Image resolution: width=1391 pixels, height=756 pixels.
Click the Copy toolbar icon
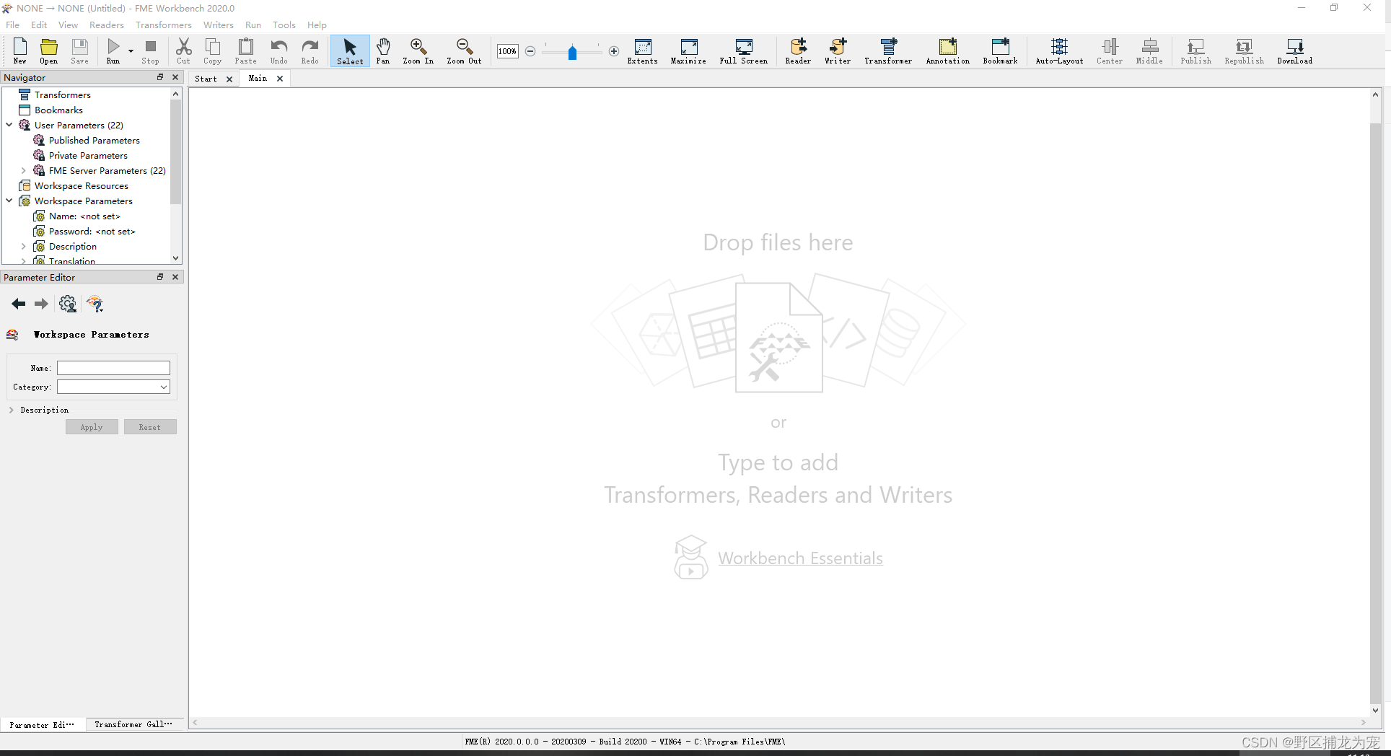pyautogui.click(x=213, y=51)
